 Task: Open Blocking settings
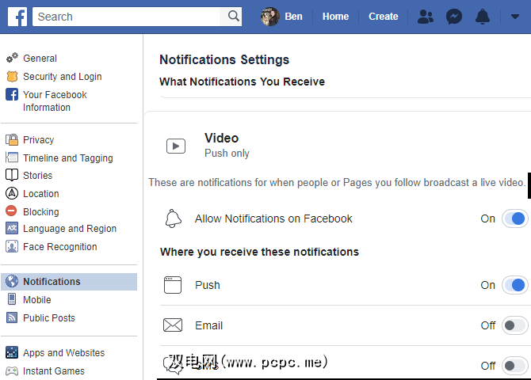coord(41,212)
